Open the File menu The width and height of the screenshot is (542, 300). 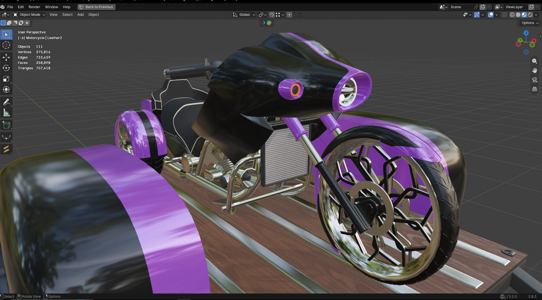point(10,7)
